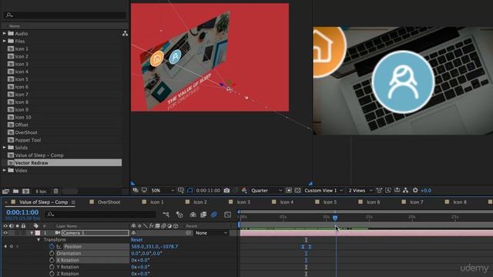Collapse the Transform property group
The image size is (493, 277).
[x=39, y=240]
